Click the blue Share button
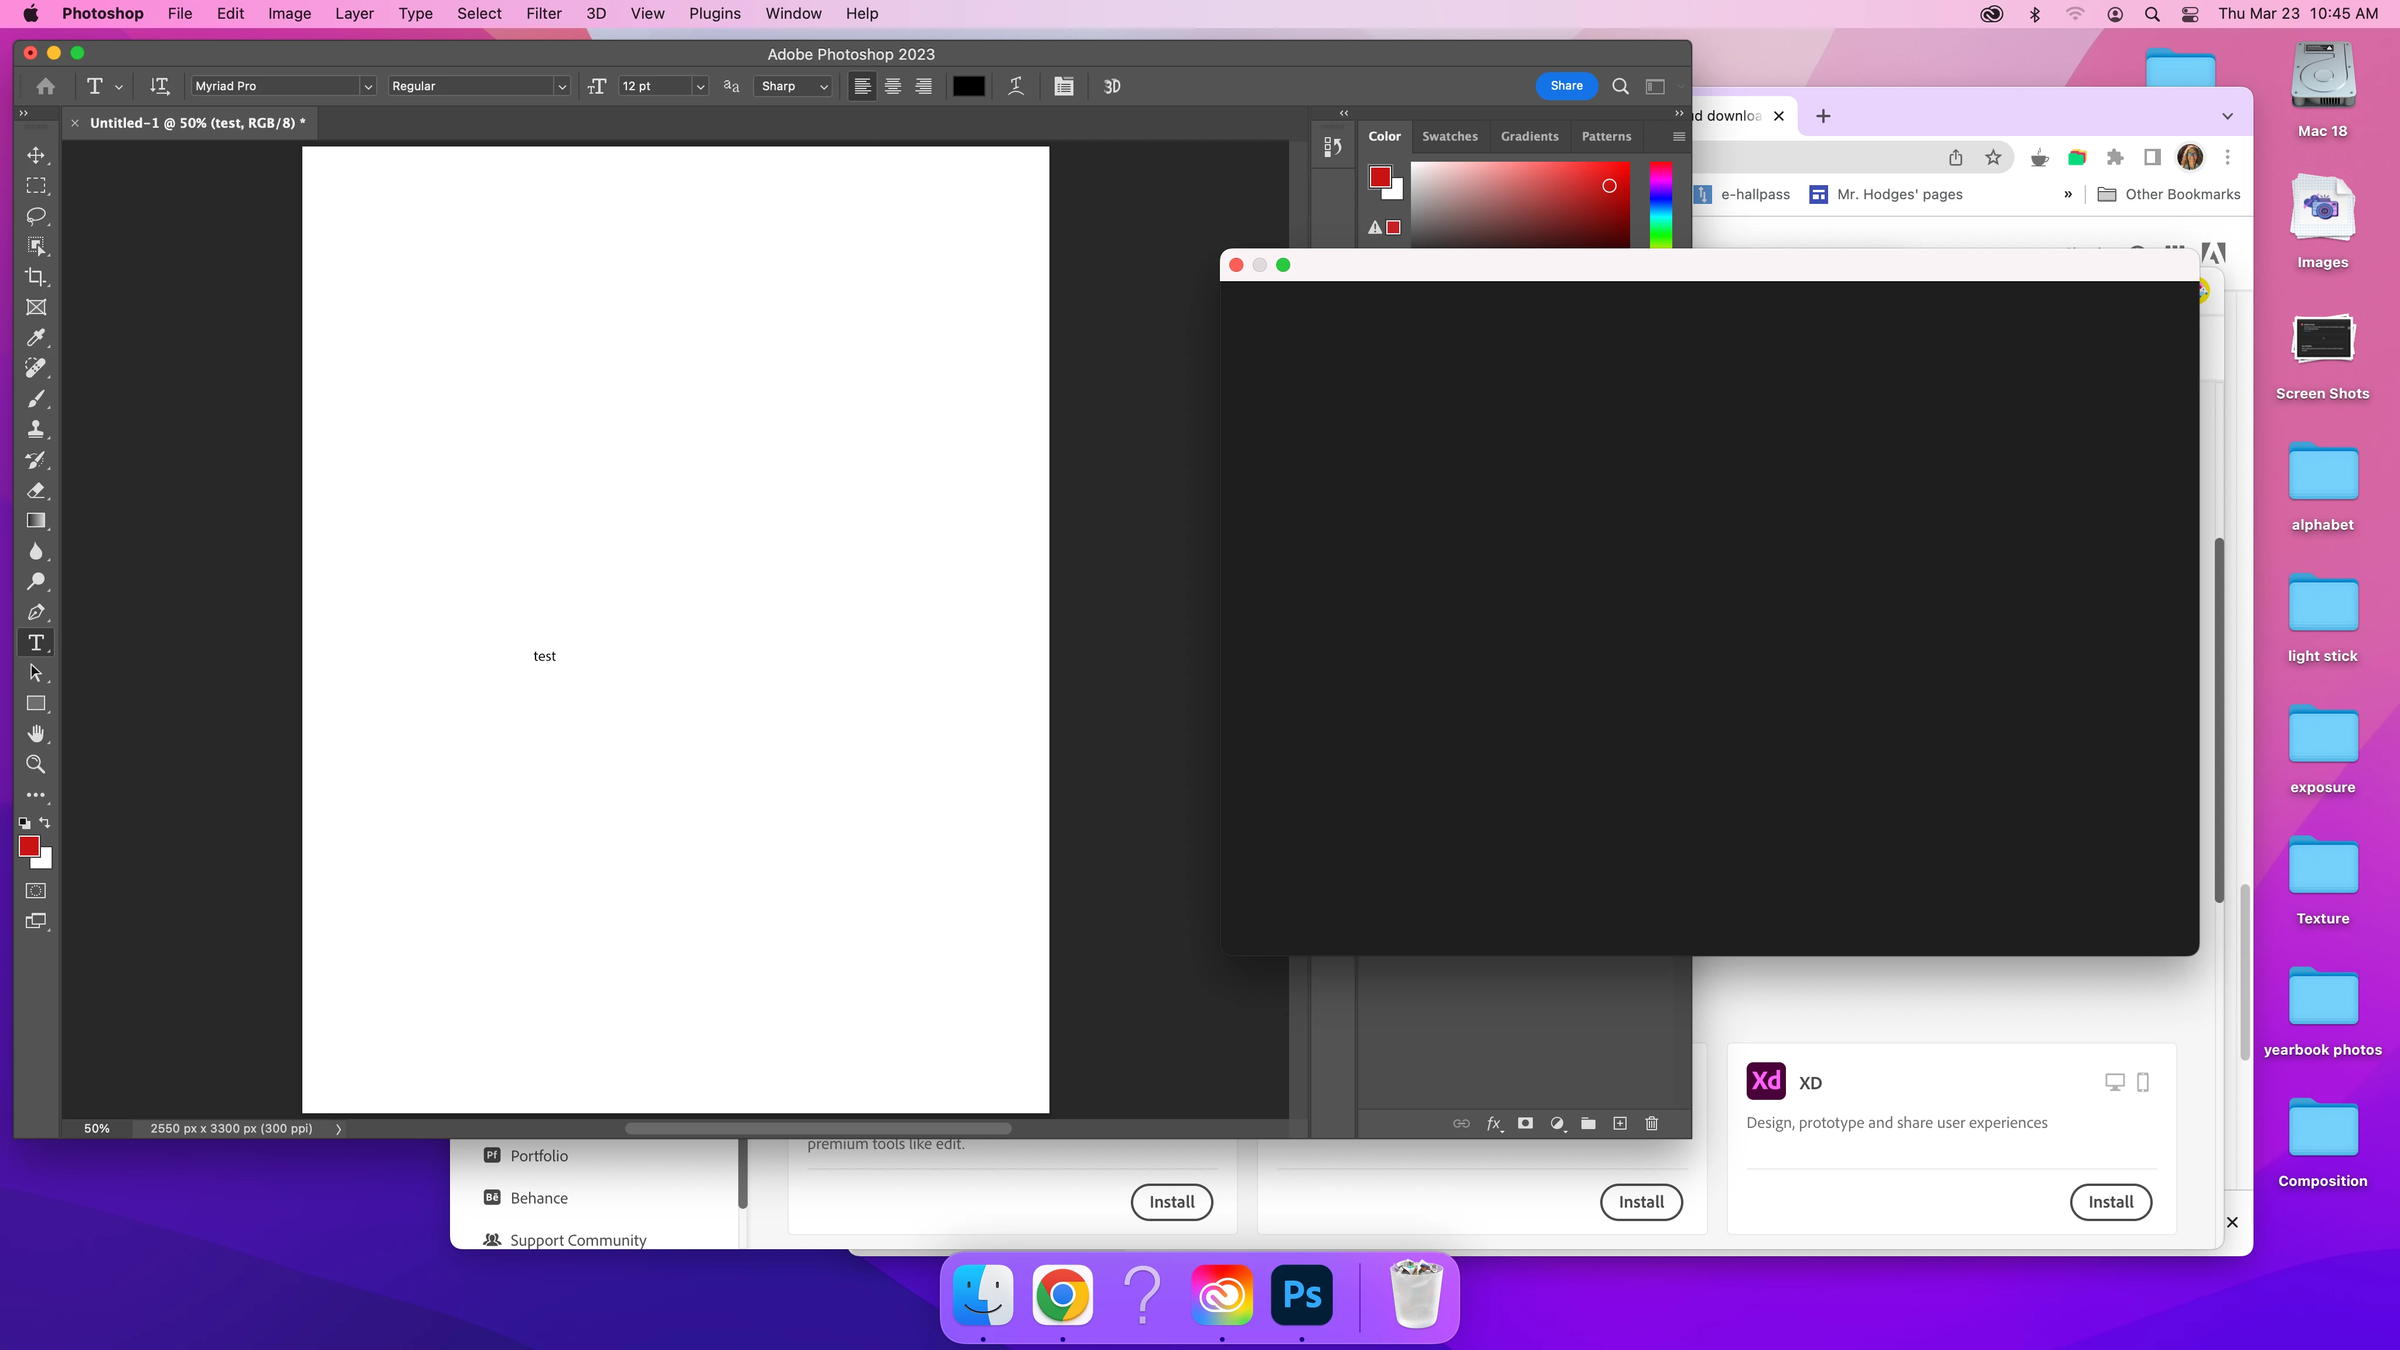This screenshot has height=1350, width=2400. tap(1565, 86)
